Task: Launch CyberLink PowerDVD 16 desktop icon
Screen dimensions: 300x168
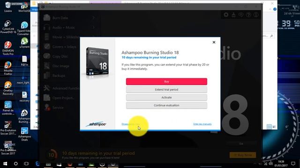Action: (8, 27)
